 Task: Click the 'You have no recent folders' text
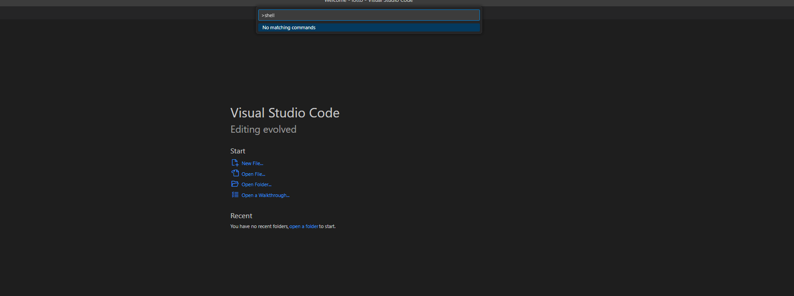point(259,226)
